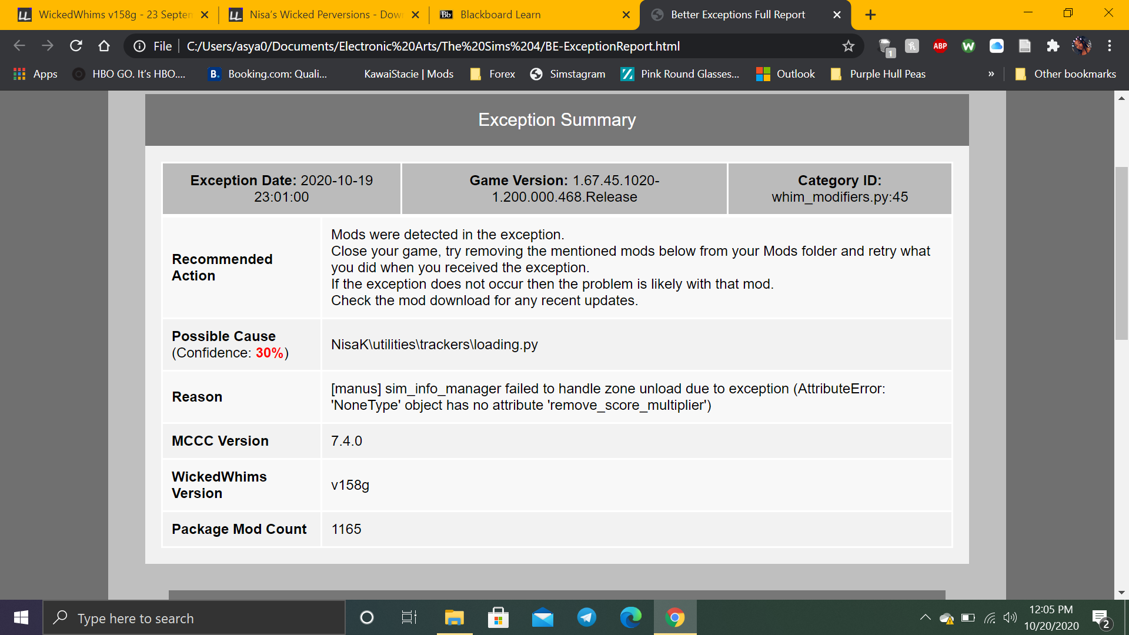This screenshot has height=635, width=1129.
Task: Open the blue cloud extension icon
Action: tap(997, 46)
